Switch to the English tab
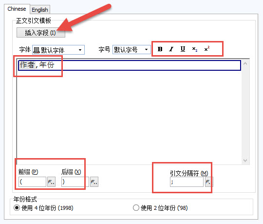Viewport: 263px width, 224px height. [x=40, y=10]
